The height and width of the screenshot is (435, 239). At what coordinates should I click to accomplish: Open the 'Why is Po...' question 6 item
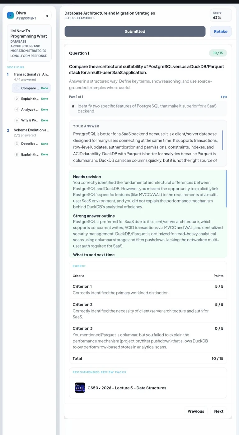click(31, 120)
